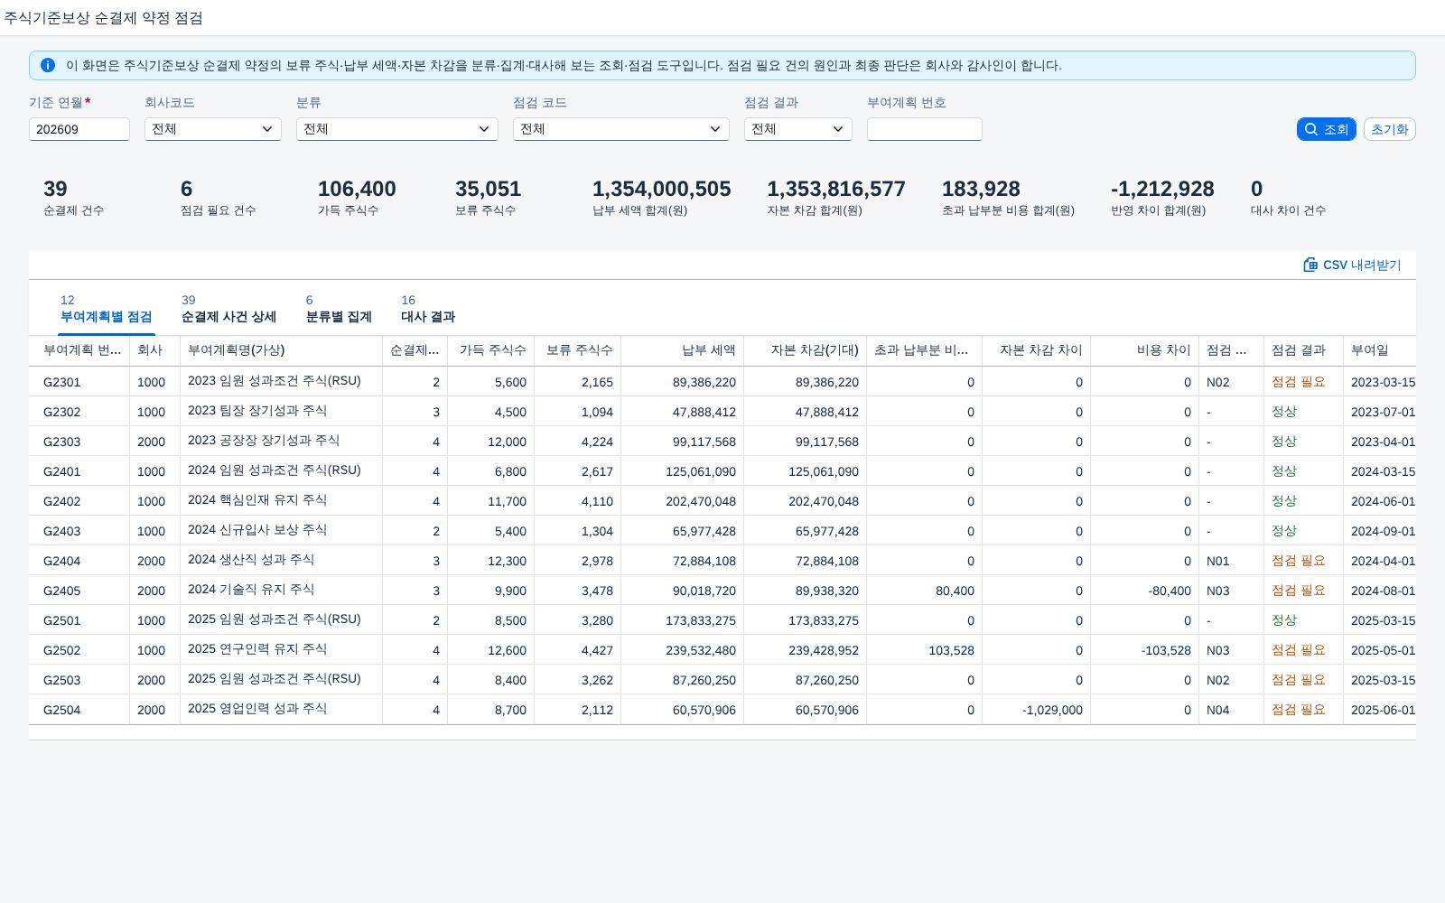Click the 회사 column header
The height and width of the screenshot is (903, 1445).
pyautogui.click(x=155, y=350)
